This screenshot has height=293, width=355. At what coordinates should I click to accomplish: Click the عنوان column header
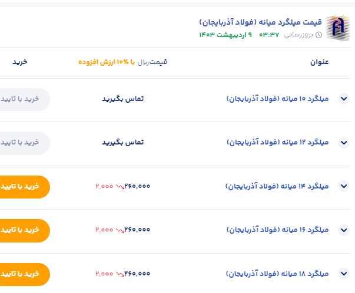point(319,62)
